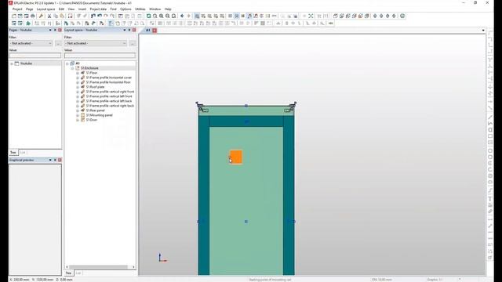Click the blue Back navigation arrow
Screen dimensions: 502x282
tap(182, 16)
